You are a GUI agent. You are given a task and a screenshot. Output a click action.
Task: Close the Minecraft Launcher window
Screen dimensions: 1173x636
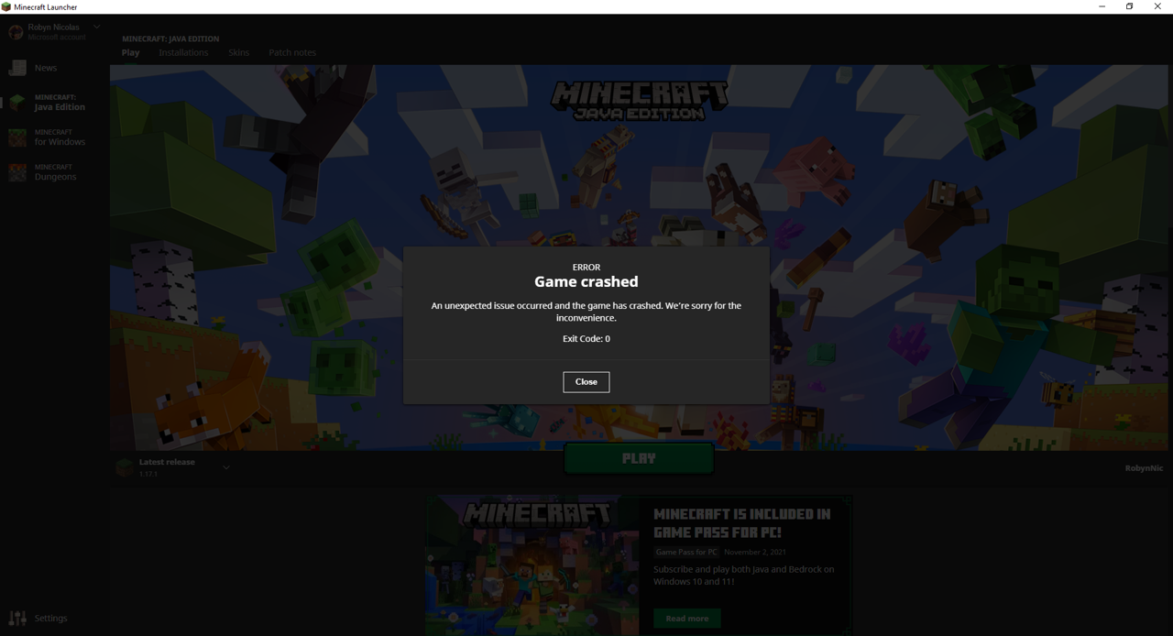tap(1157, 6)
